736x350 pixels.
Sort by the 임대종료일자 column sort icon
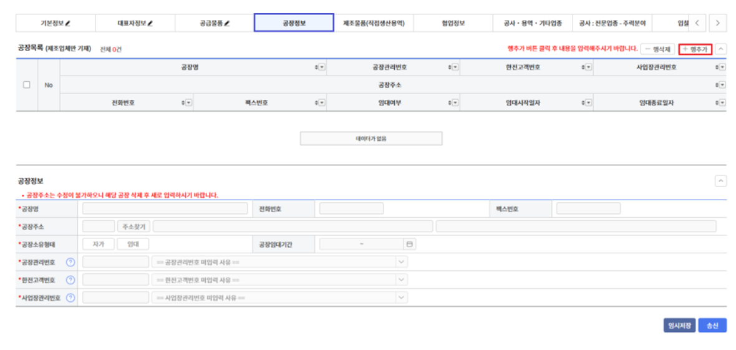(717, 102)
